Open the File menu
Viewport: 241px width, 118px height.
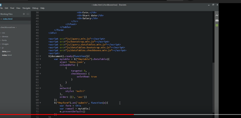coord(1,8)
